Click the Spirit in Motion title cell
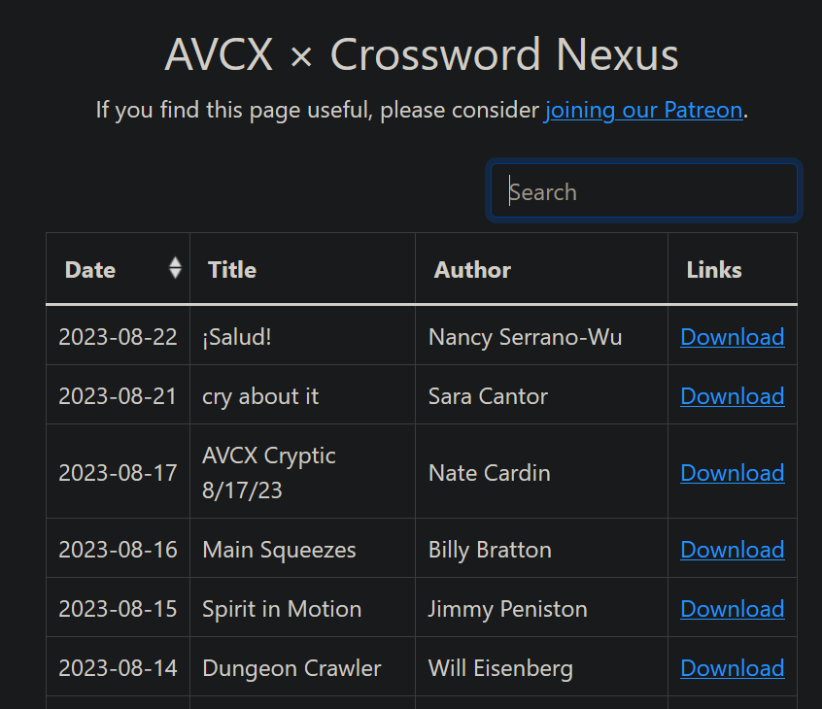The height and width of the screenshot is (709, 822). click(282, 609)
